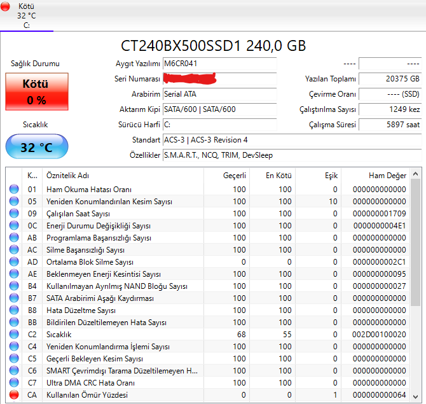The height and width of the screenshot is (404, 426).
Task: Select the Çalışılan Saat Sayısı row
Action: pos(208,213)
